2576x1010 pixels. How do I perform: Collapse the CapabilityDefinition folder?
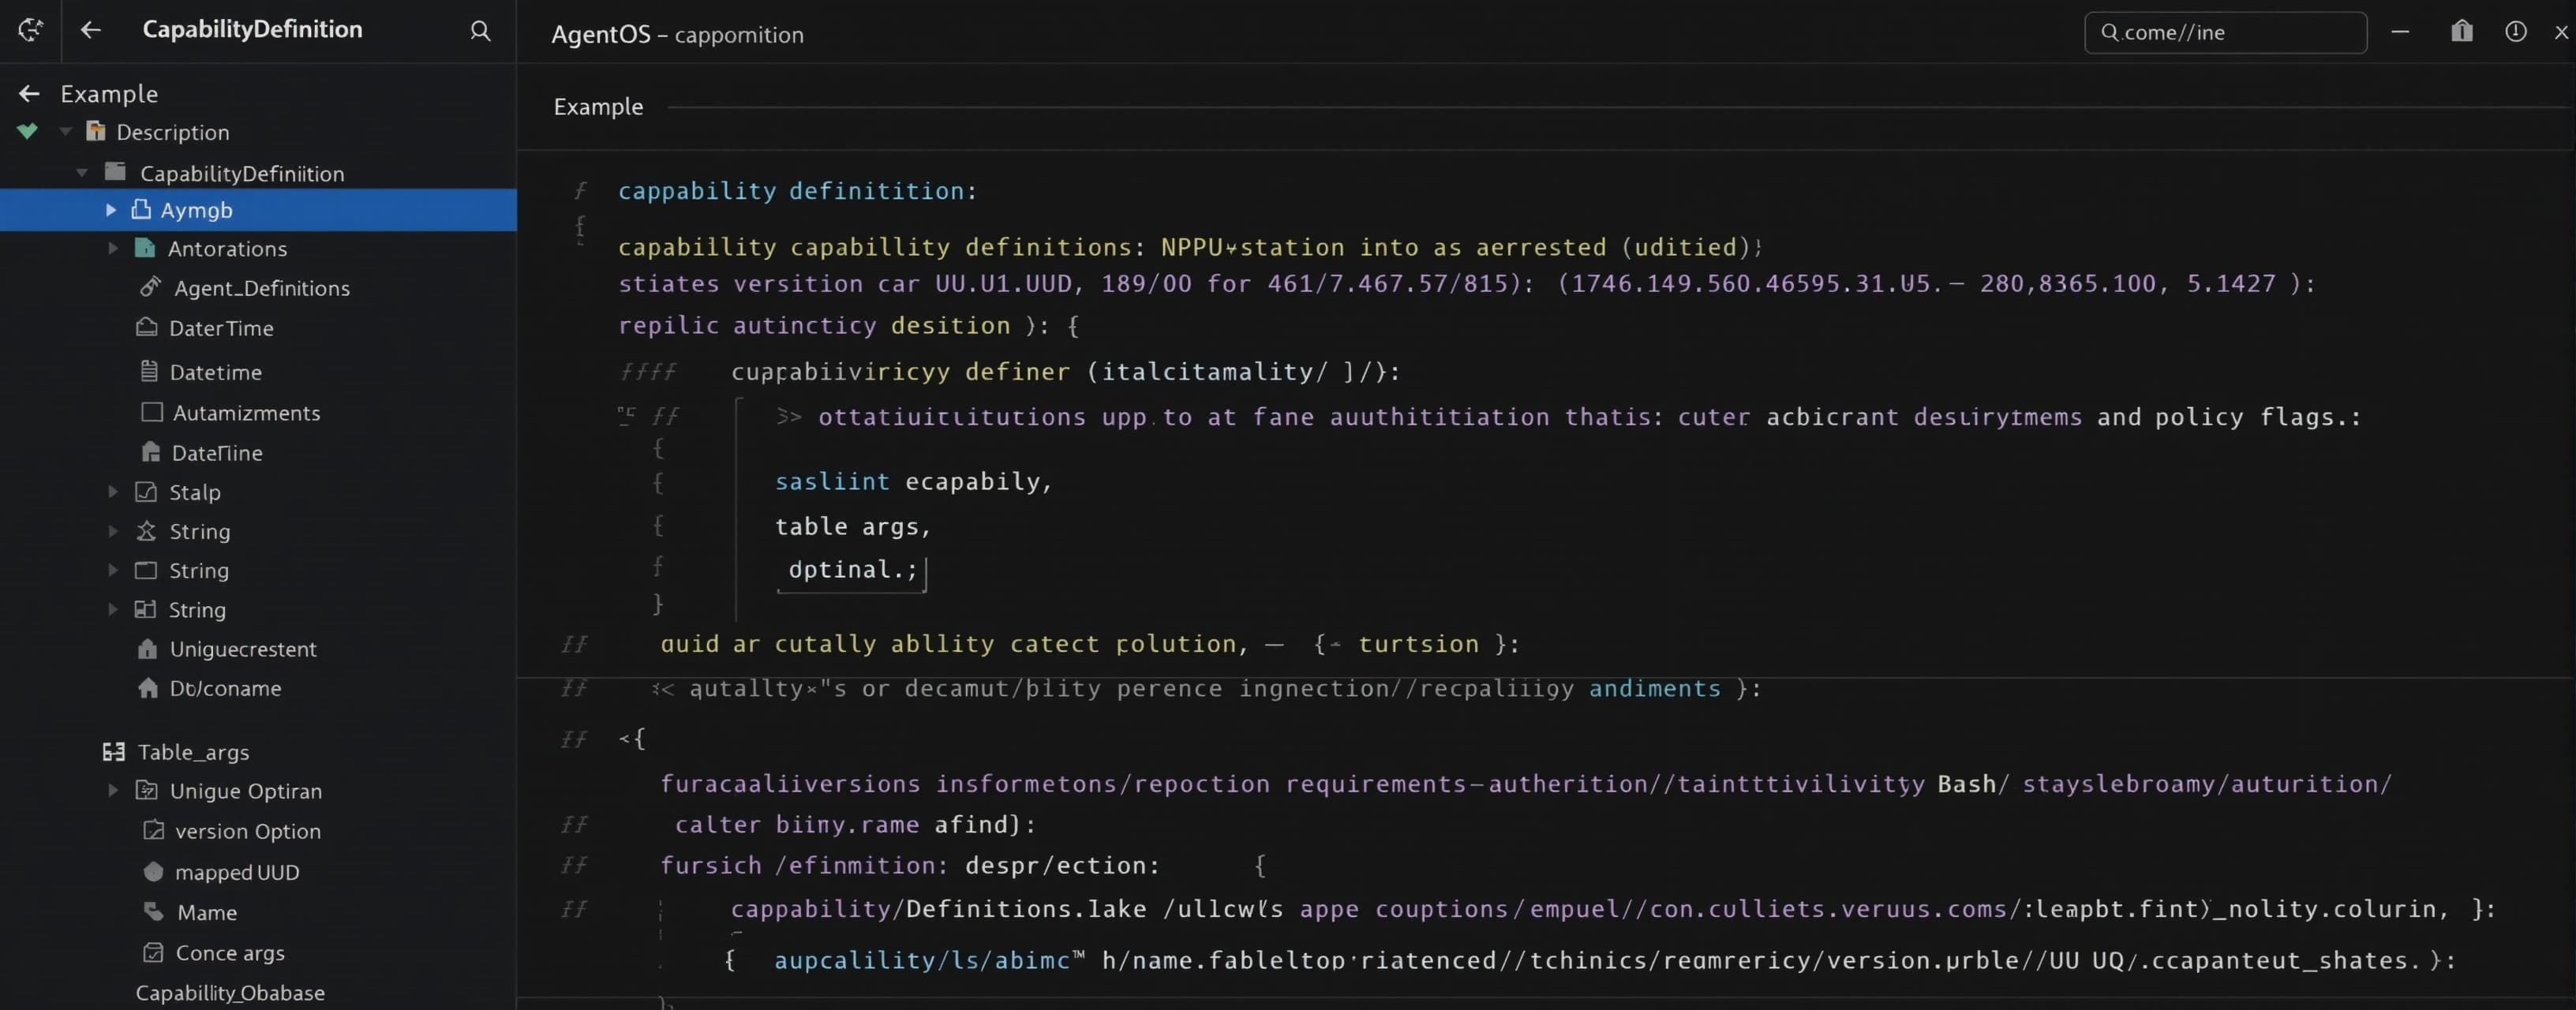pos(82,173)
